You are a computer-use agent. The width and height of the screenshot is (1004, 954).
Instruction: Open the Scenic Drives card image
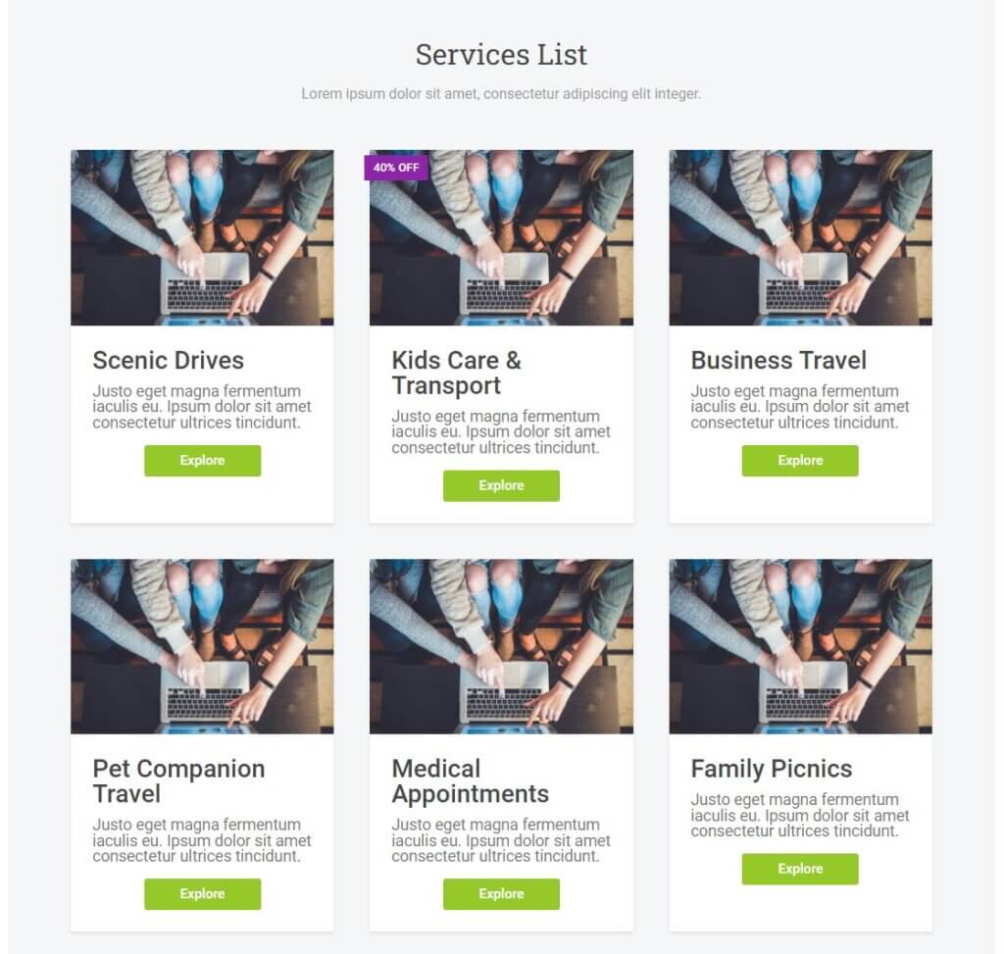(202, 237)
